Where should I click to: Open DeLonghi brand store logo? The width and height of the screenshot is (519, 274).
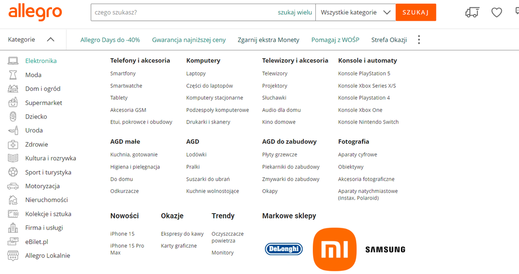click(x=284, y=249)
